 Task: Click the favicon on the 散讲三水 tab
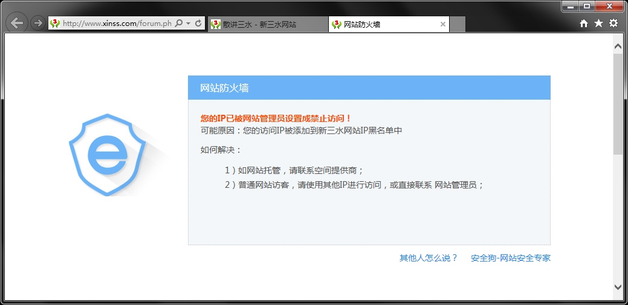click(216, 24)
